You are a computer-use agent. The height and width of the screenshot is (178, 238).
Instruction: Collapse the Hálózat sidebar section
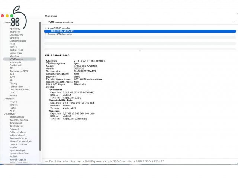4,99
